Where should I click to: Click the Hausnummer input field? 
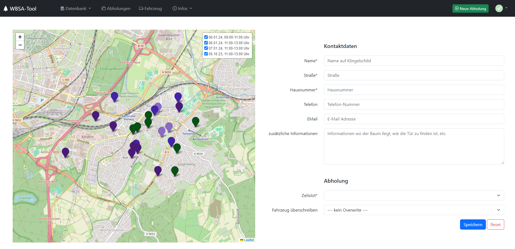(x=414, y=90)
